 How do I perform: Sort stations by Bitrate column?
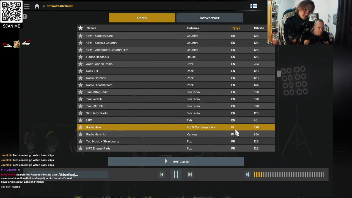tap(259, 28)
